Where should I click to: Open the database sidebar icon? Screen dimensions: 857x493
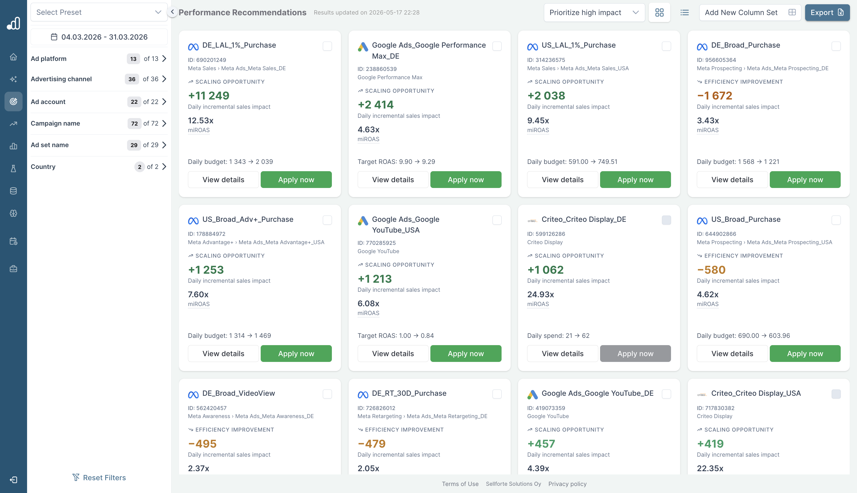tap(13, 191)
